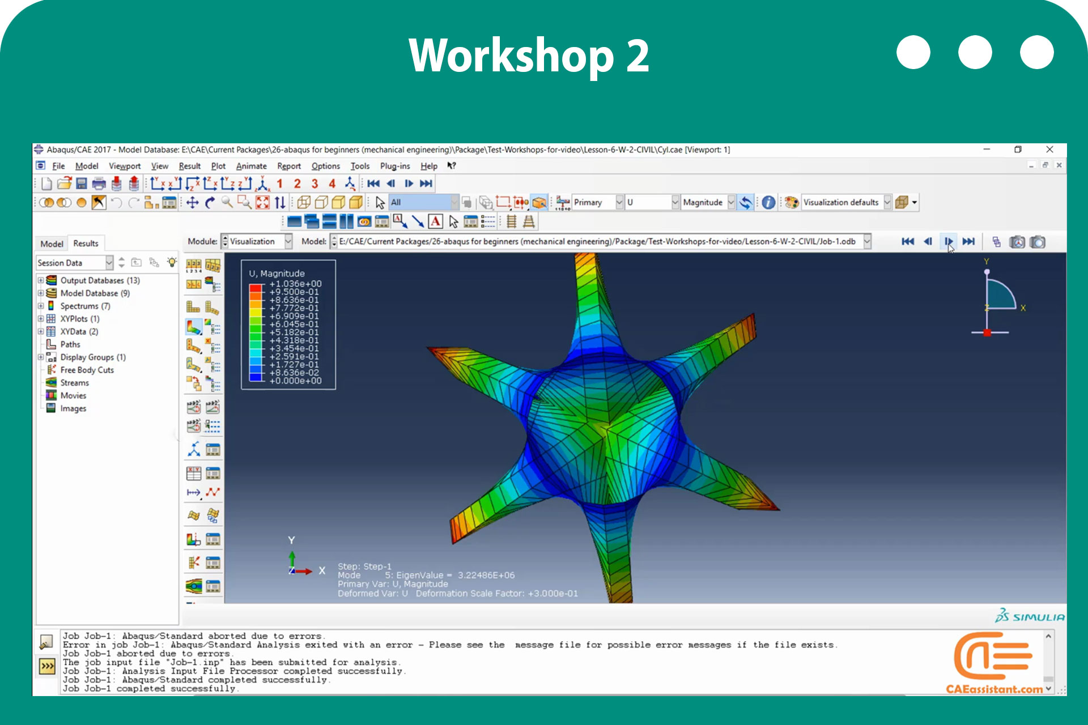1088x725 pixels.
Task: Click the Undo arrow icon
Action: [x=116, y=202]
